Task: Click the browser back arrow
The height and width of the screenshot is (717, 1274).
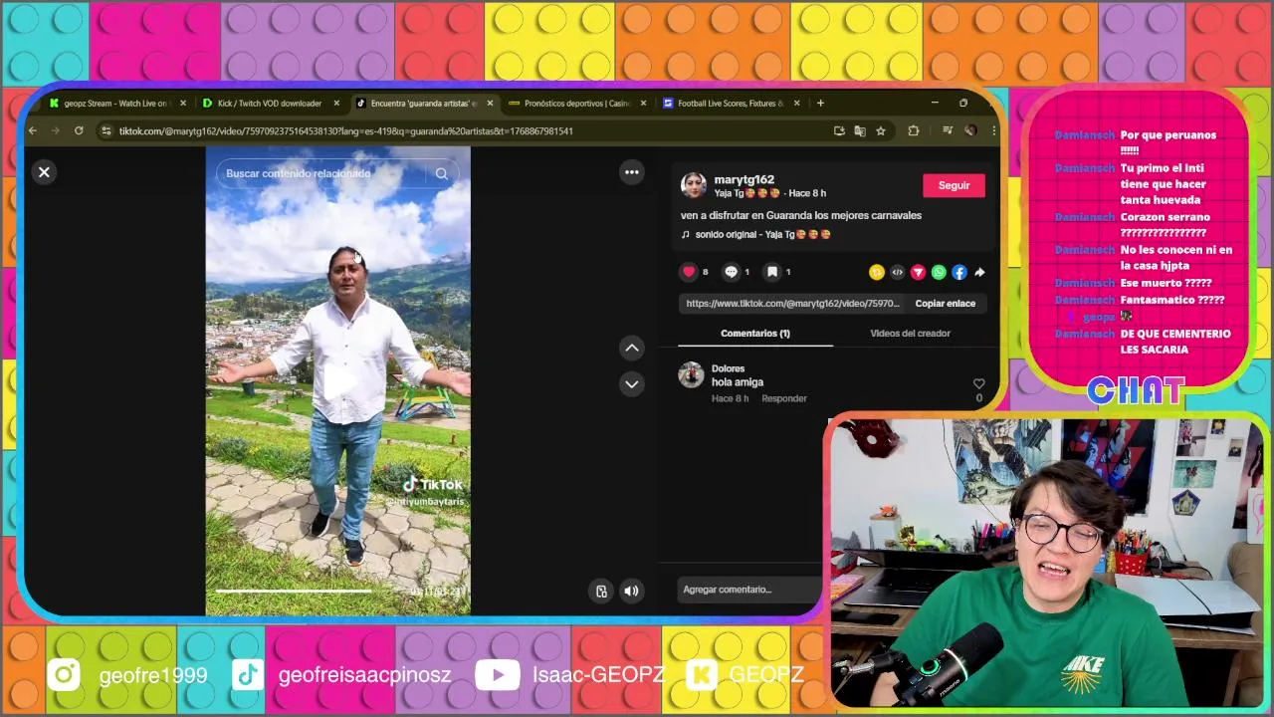Action: click(33, 131)
